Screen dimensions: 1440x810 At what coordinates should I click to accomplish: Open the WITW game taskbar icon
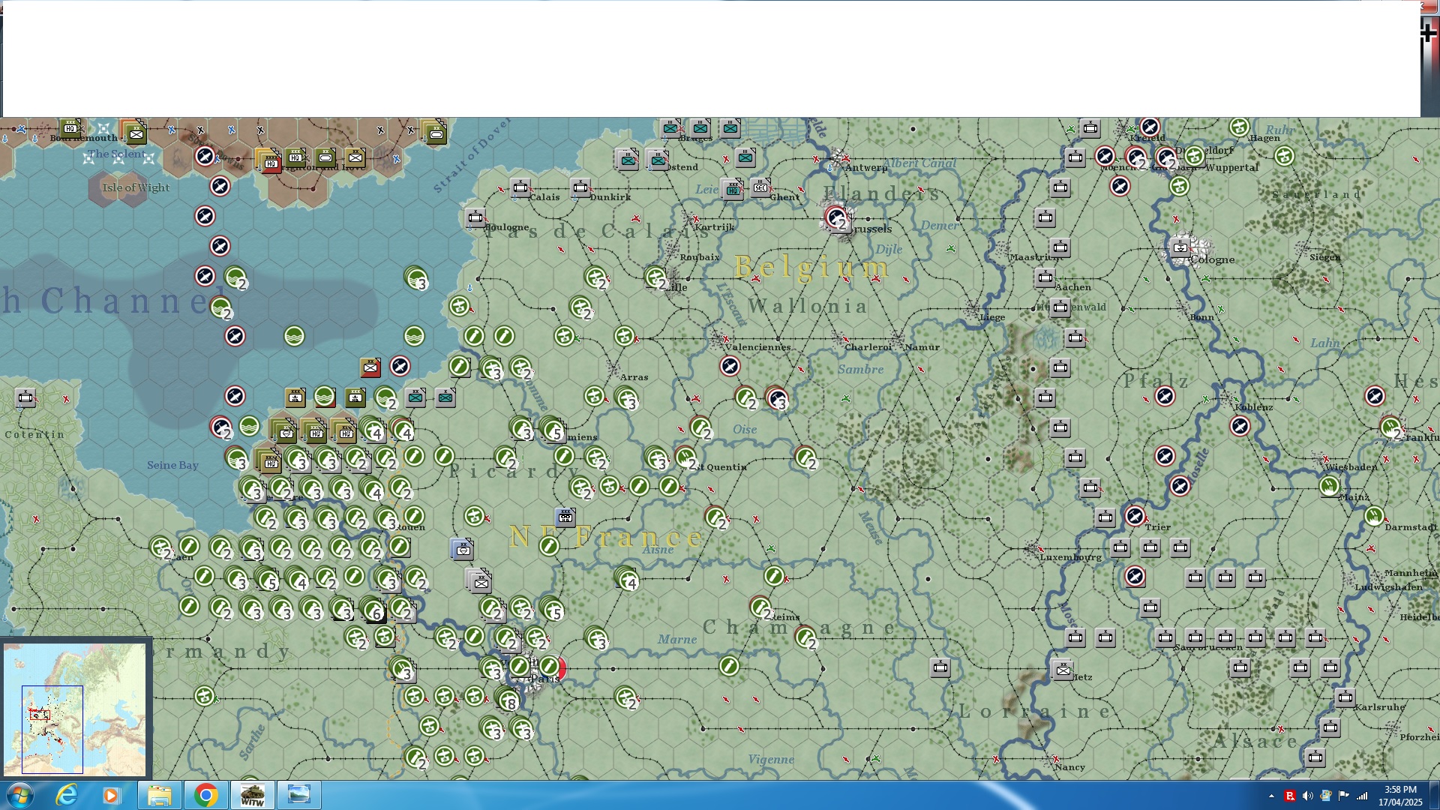(252, 795)
